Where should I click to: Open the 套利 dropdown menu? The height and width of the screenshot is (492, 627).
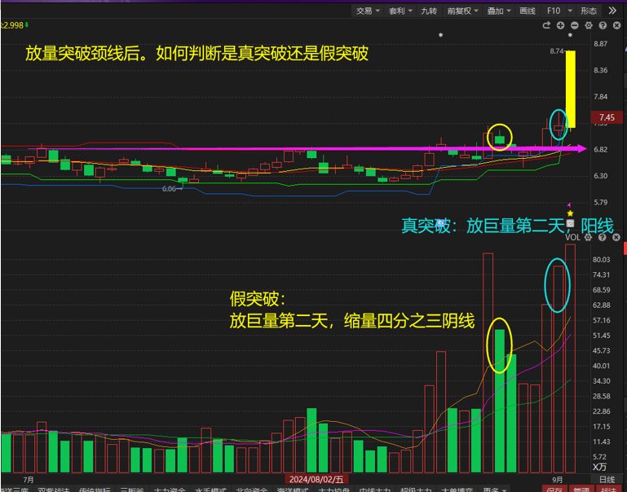400,11
